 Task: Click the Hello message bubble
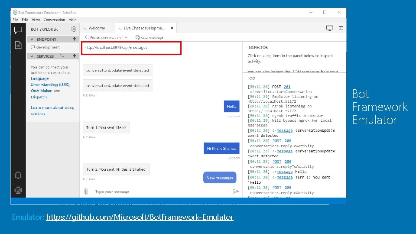coord(231,107)
